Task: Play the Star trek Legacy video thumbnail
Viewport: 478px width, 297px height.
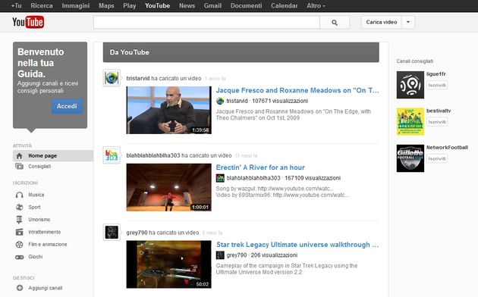Action: (x=169, y=264)
